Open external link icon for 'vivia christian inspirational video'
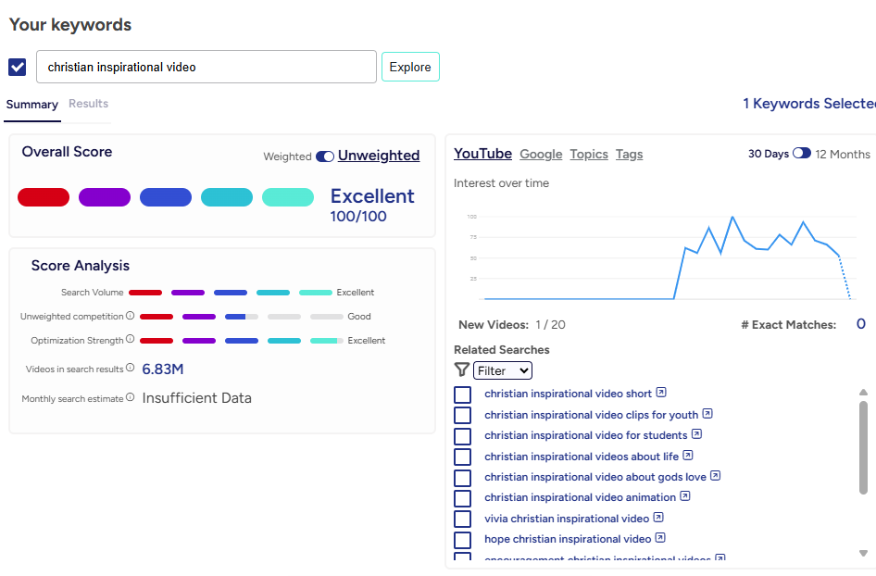Screen dimensions: 876x576 658,518
